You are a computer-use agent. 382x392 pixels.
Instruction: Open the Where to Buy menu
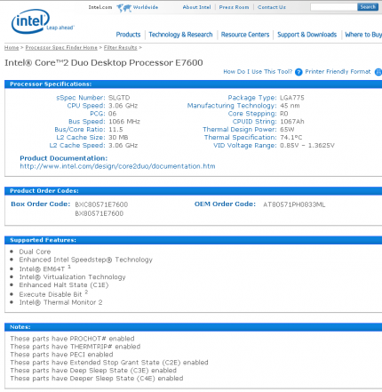(363, 35)
